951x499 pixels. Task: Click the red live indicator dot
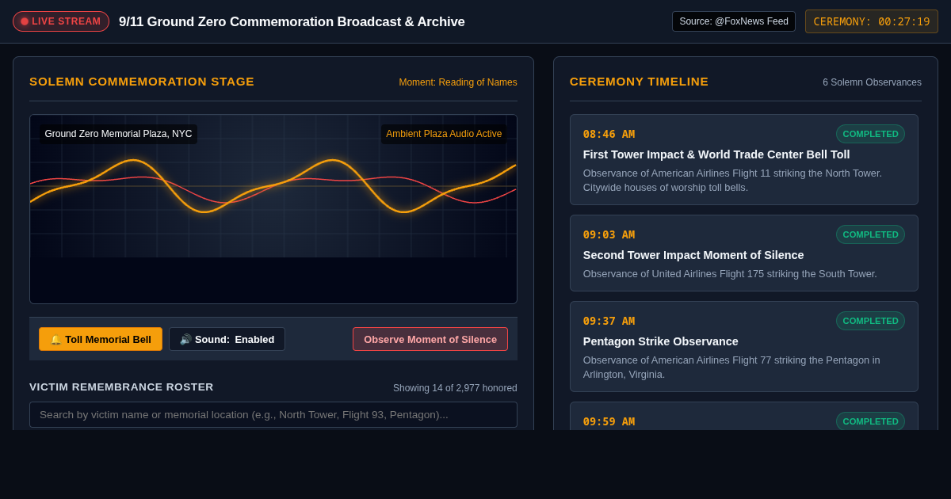pos(25,21)
